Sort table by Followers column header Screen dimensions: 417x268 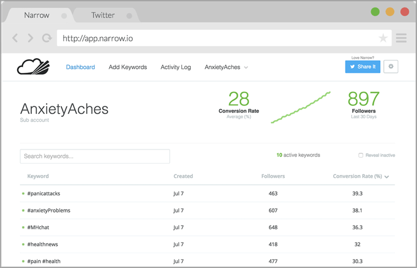pyautogui.click(x=273, y=176)
